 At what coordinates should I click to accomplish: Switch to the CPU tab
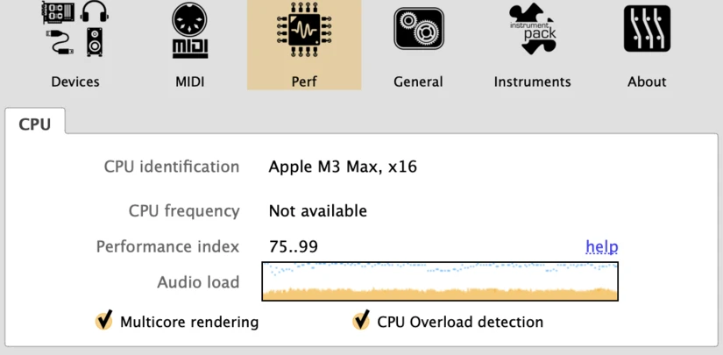pos(35,124)
